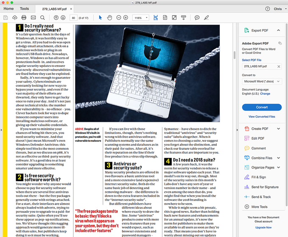Go to next page arrow
This screenshot has height=237, width=288.
tap(63, 18)
